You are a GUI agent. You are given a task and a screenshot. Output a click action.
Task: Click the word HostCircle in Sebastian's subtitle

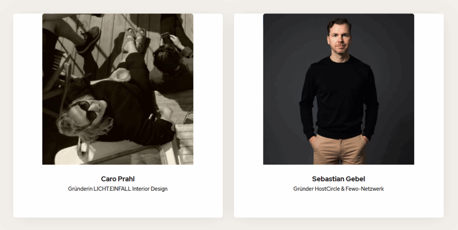[x=327, y=189]
